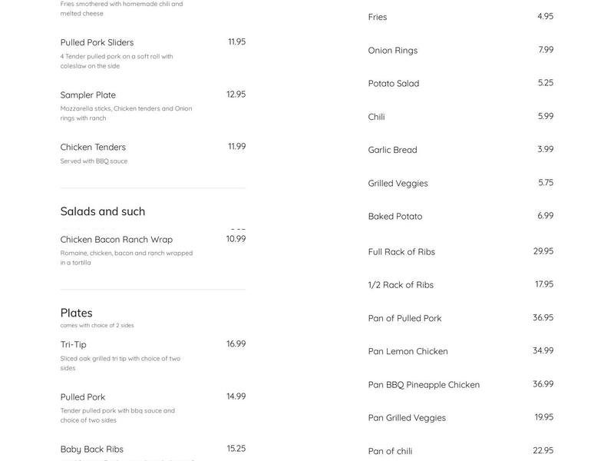Screen dimensions: 614x461
Task: Click the Salads and such section heading
Action: [103, 211]
